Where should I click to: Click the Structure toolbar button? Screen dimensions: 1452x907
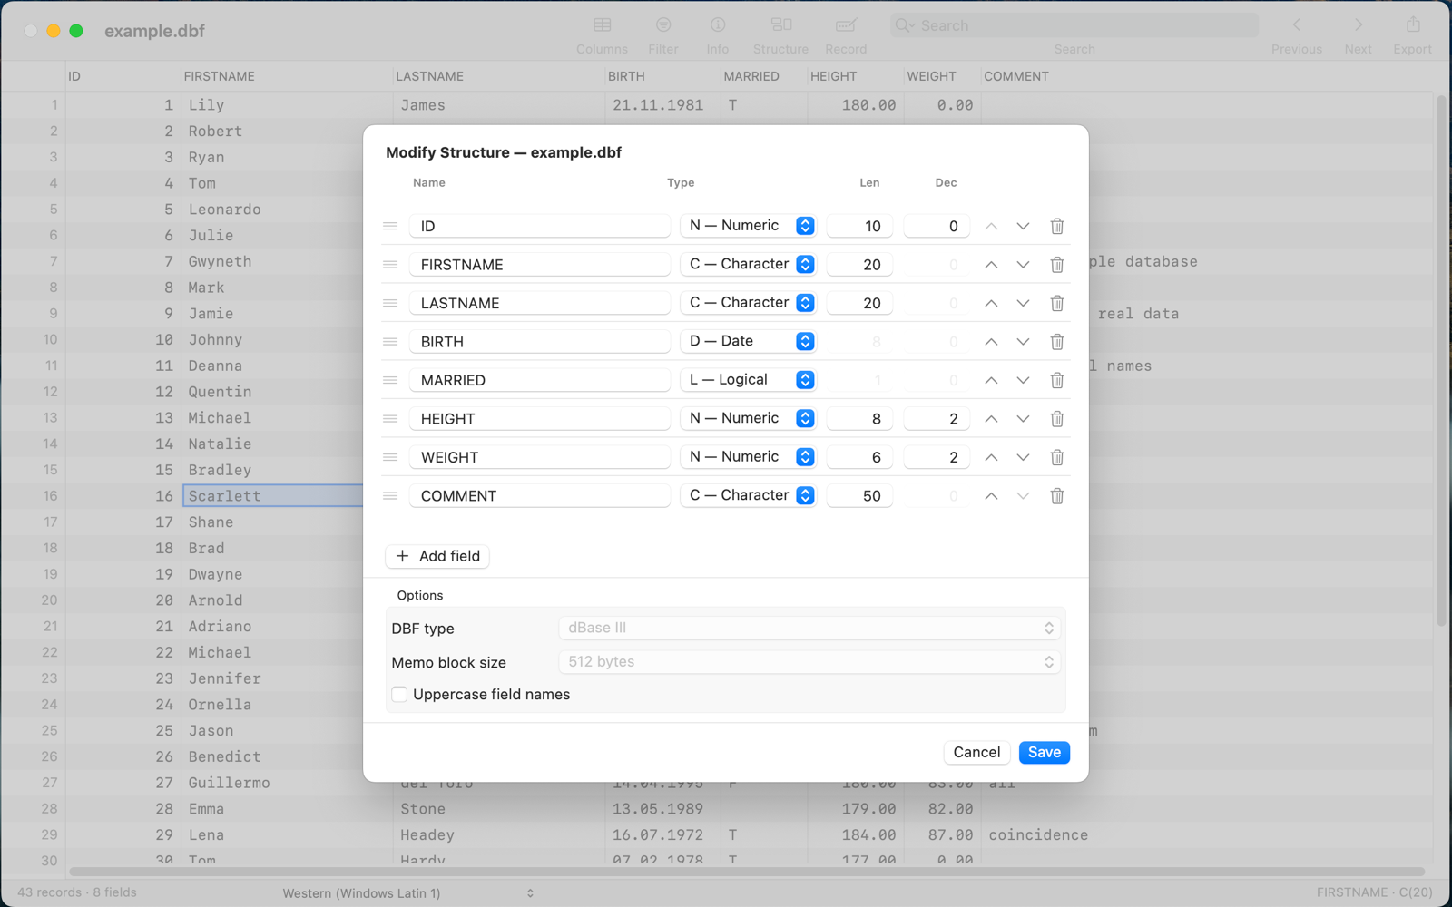coord(780,35)
